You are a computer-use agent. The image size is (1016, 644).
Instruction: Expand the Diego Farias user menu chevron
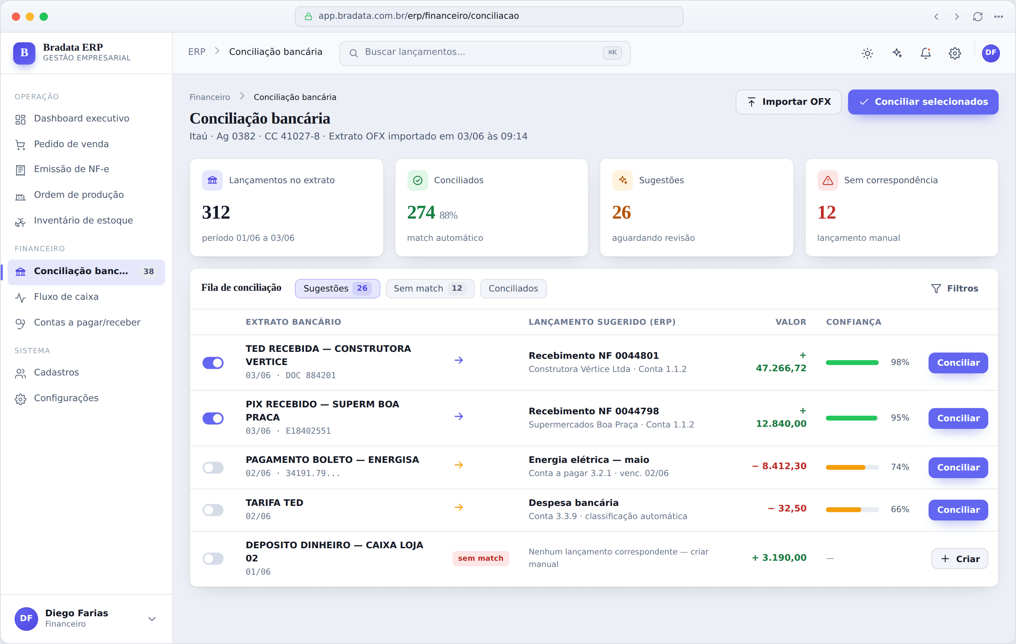pos(152,619)
